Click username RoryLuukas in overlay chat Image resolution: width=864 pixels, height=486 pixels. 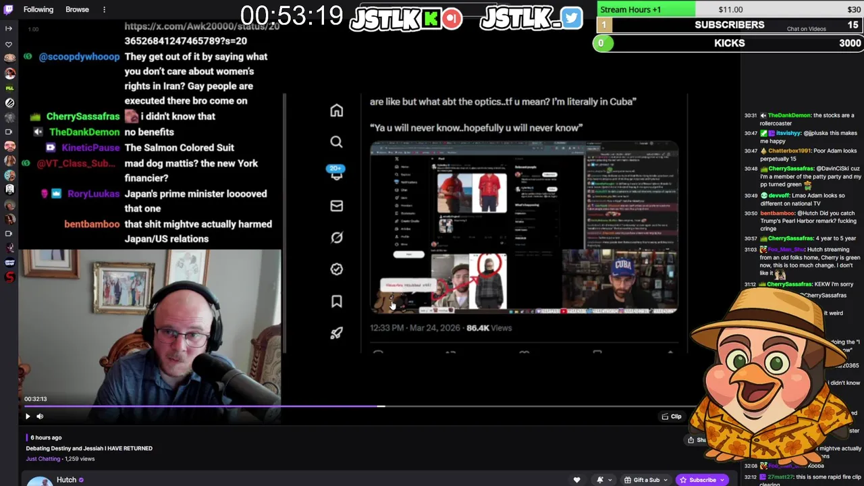click(x=93, y=194)
